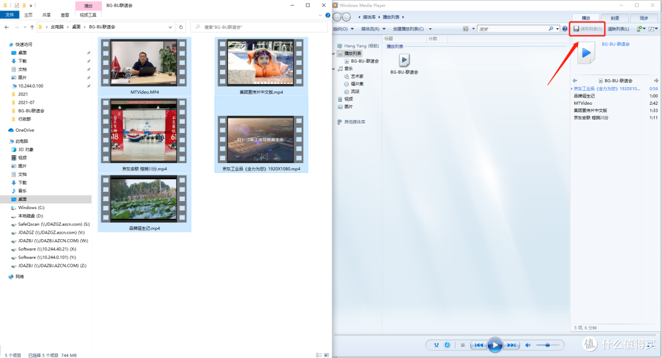Open the 组织 organize dropdown menu

[x=343, y=29]
